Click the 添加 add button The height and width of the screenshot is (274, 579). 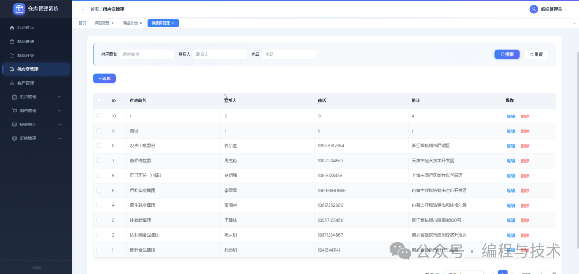click(x=105, y=79)
